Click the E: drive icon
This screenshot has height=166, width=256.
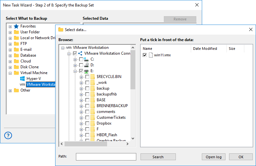(86, 71)
